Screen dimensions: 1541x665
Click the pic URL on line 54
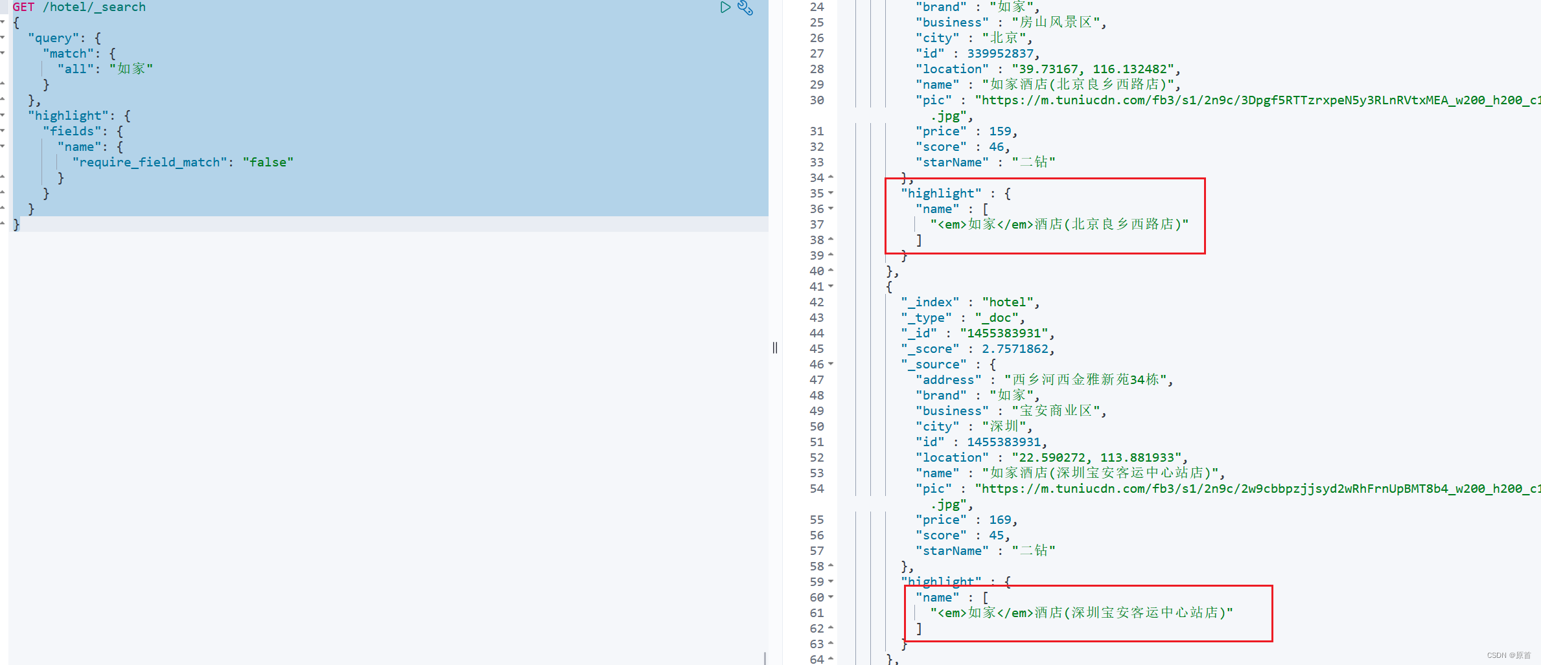1257,489
